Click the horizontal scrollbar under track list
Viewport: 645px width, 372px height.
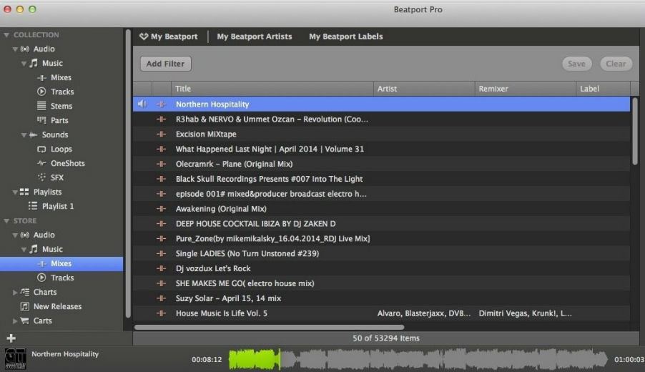(269, 327)
